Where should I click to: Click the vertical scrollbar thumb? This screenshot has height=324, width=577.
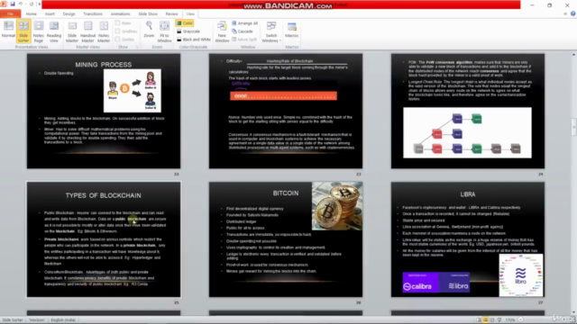573,127
